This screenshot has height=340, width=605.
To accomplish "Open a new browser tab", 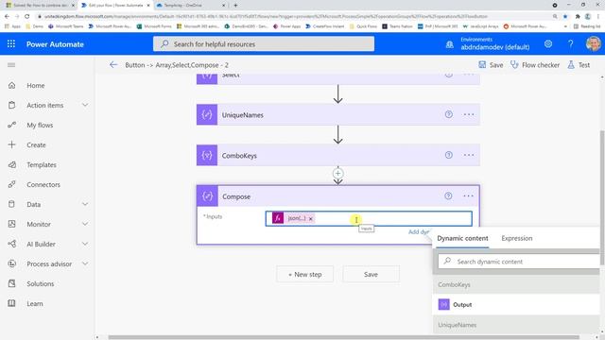I will pos(235,6).
